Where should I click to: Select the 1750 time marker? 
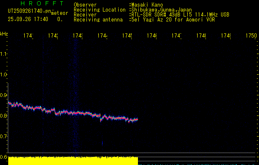[250, 36]
